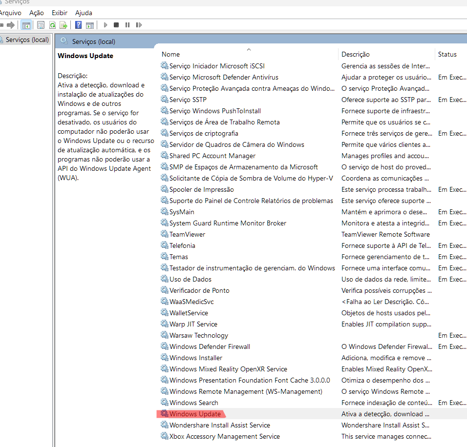This screenshot has height=447, width=467.
Task: Sort by the Status column header
Action: pyautogui.click(x=447, y=54)
